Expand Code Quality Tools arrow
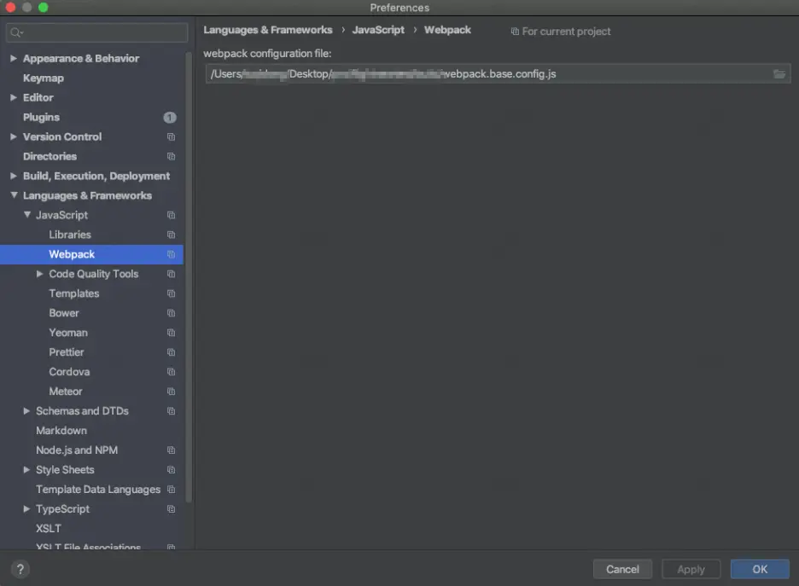Viewport: 799px width, 586px height. [40, 274]
